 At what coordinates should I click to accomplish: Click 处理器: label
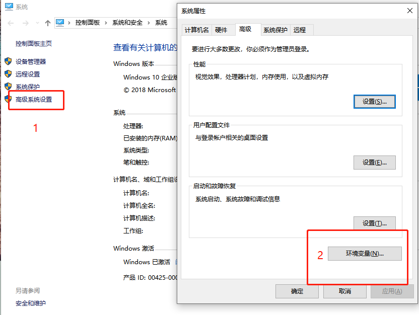(x=133, y=126)
